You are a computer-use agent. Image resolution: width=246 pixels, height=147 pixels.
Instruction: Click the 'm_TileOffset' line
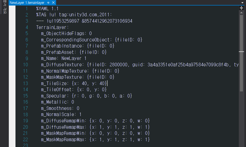pyautogui.click(x=74, y=90)
